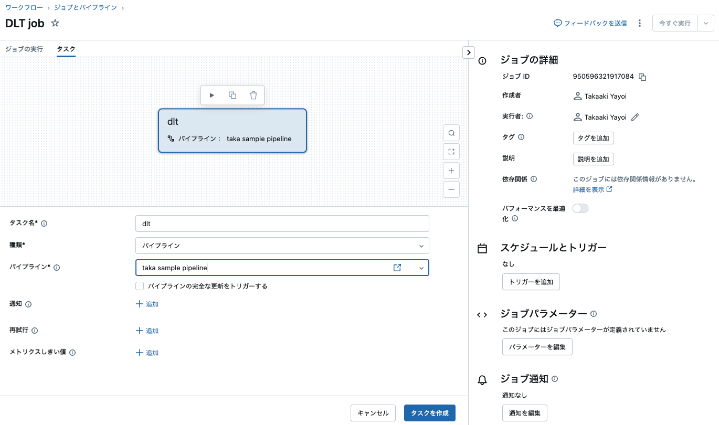Open the 種類 dropdown
This screenshot has height=425, width=719.
coord(282,246)
